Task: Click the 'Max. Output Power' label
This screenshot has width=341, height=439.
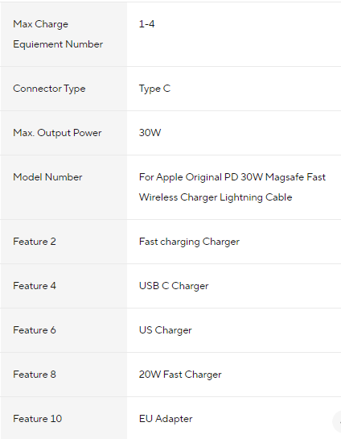Action: [x=57, y=133]
